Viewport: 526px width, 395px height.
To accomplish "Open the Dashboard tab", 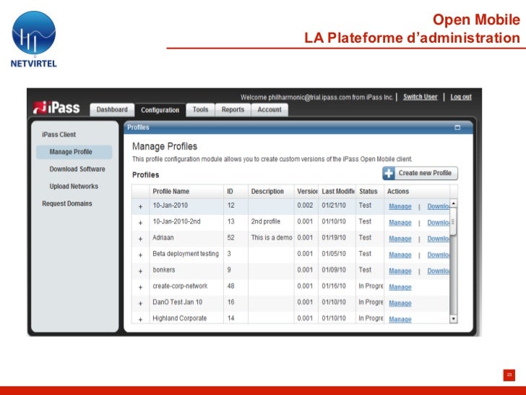I will click(112, 110).
